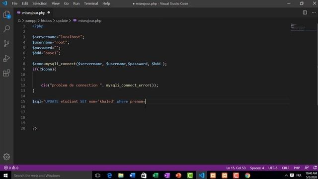Open the Edit menu
Image resolution: width=318 pixels, height=179 pixels.
25,3
